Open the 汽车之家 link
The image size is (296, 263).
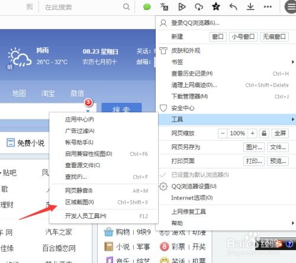(x=59, y=232)
